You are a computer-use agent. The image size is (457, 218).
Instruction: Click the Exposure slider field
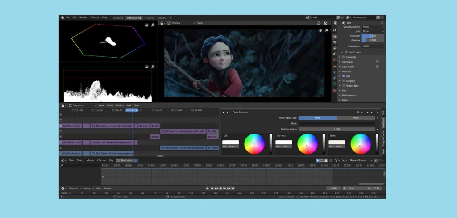pos(373,36)
